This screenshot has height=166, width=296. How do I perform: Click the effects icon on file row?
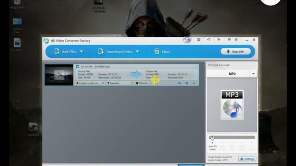194,83
